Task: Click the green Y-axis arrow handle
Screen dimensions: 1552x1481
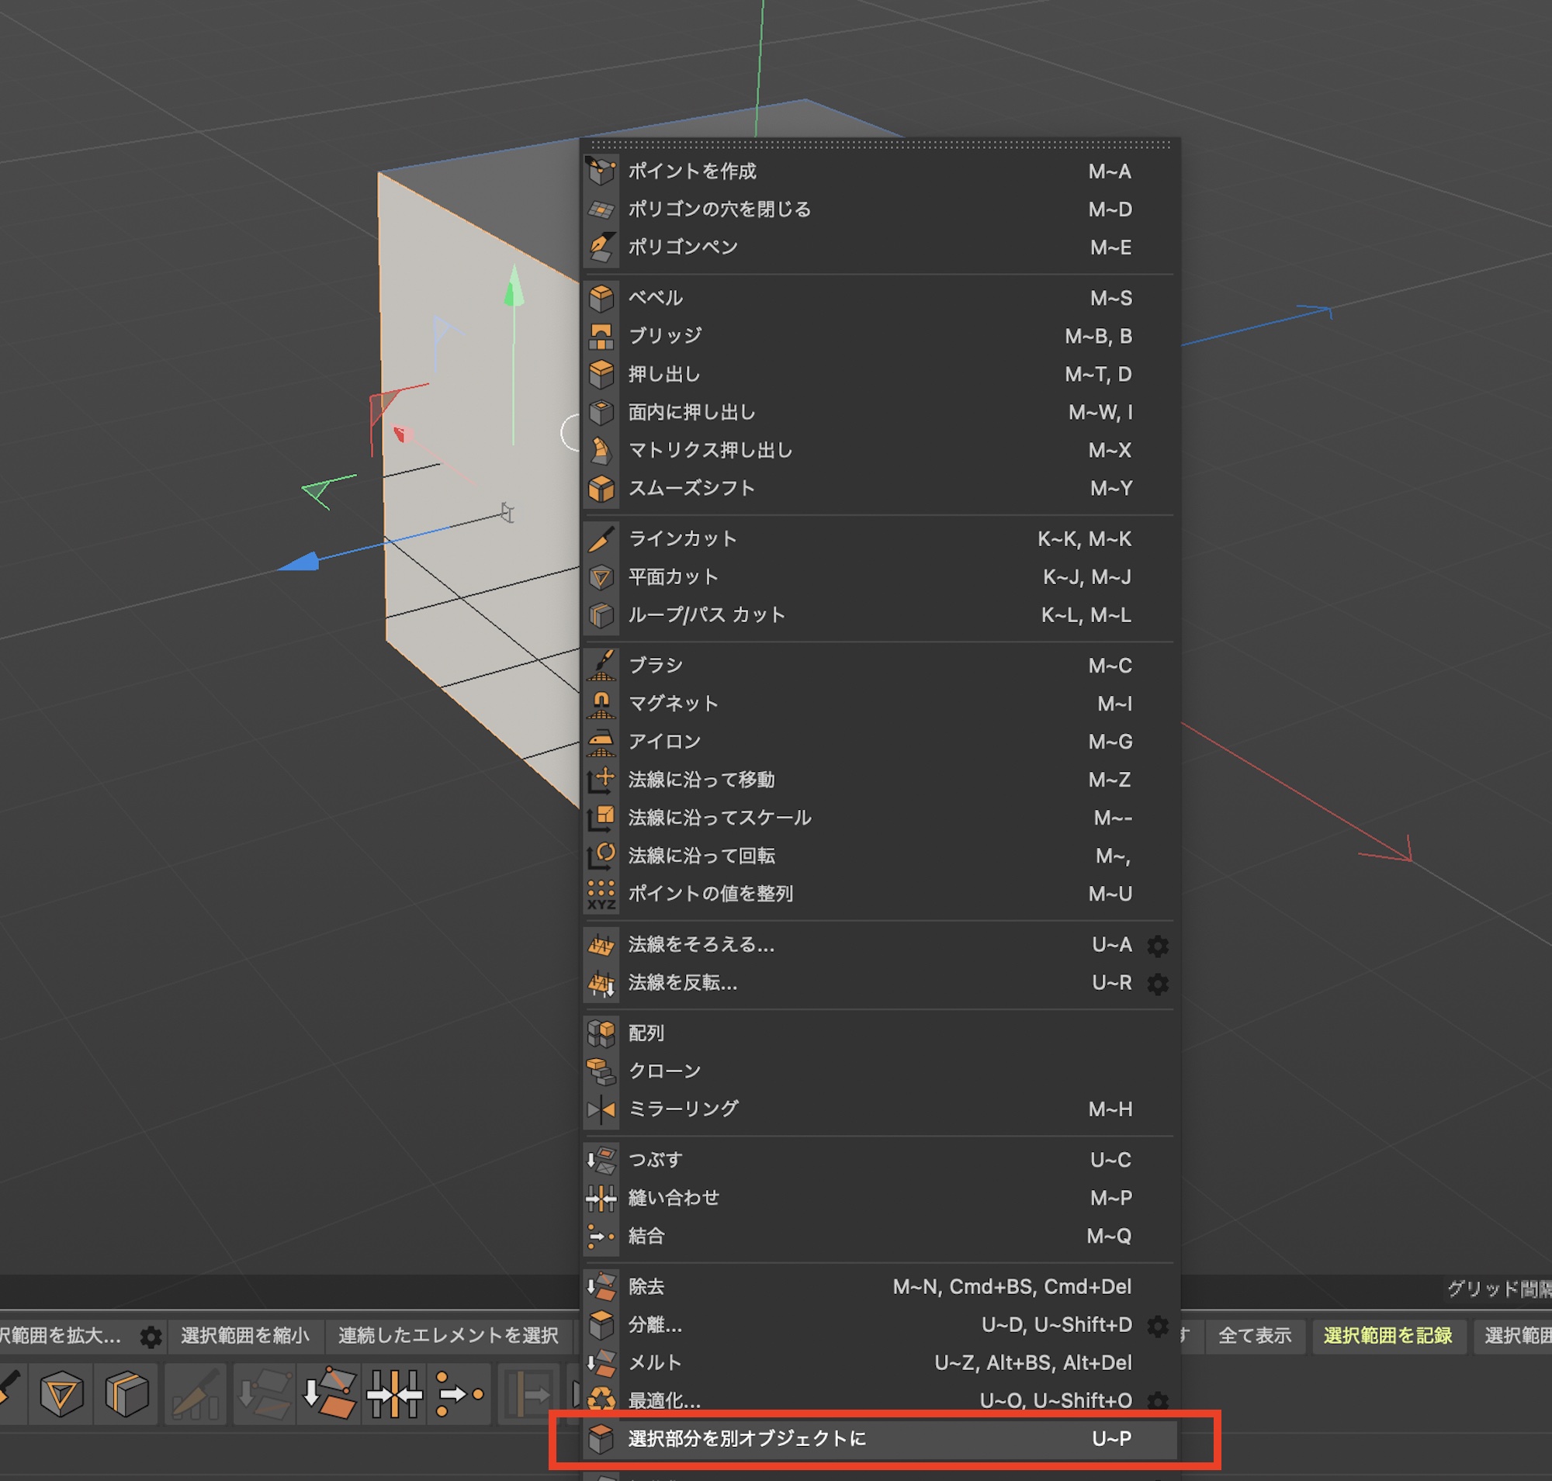Action: tap(514, 287)
